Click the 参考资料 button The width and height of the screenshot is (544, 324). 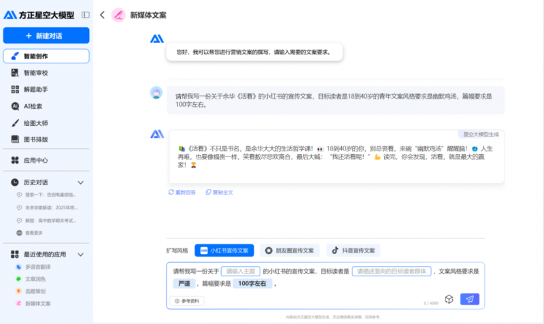(188, 300)
